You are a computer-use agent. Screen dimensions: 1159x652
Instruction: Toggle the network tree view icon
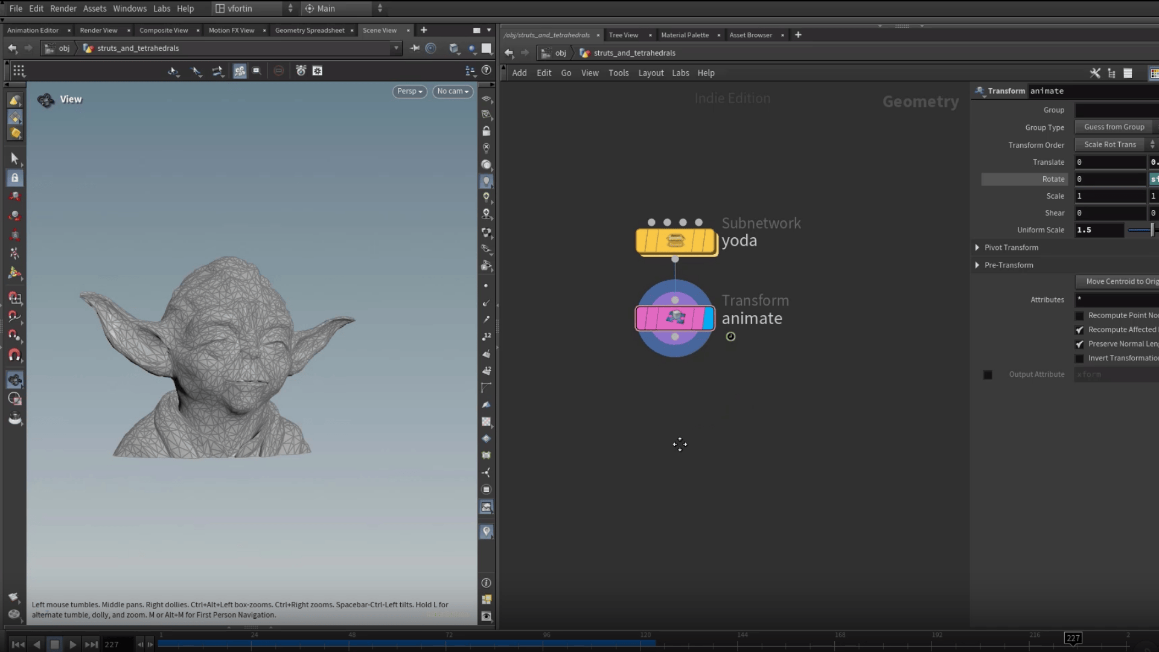coord(1111,73)
